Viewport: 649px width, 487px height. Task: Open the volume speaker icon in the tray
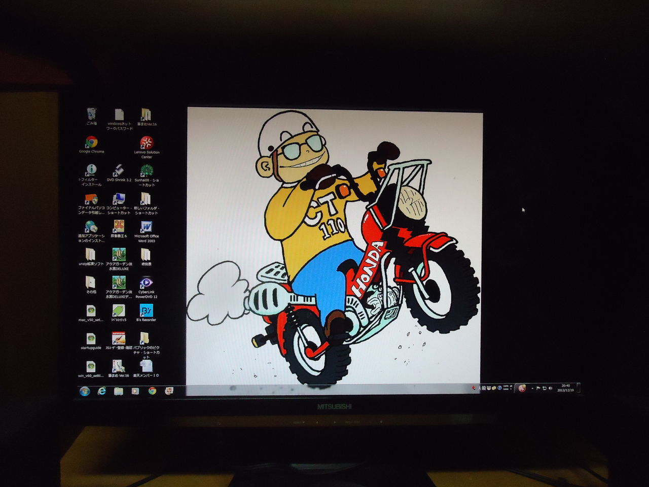click(x=551, y=388)
